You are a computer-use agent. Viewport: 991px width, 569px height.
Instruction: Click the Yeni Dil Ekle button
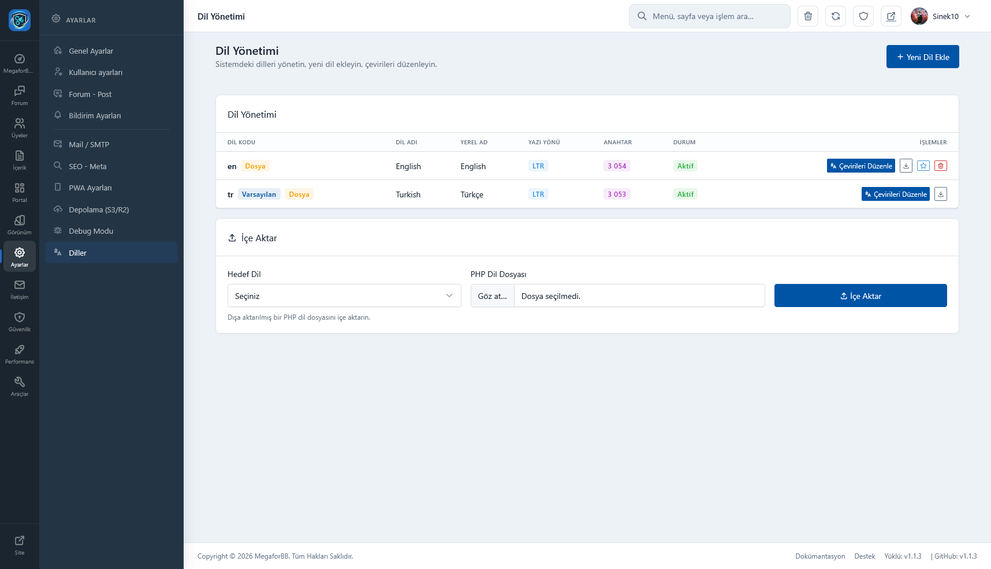922,57
